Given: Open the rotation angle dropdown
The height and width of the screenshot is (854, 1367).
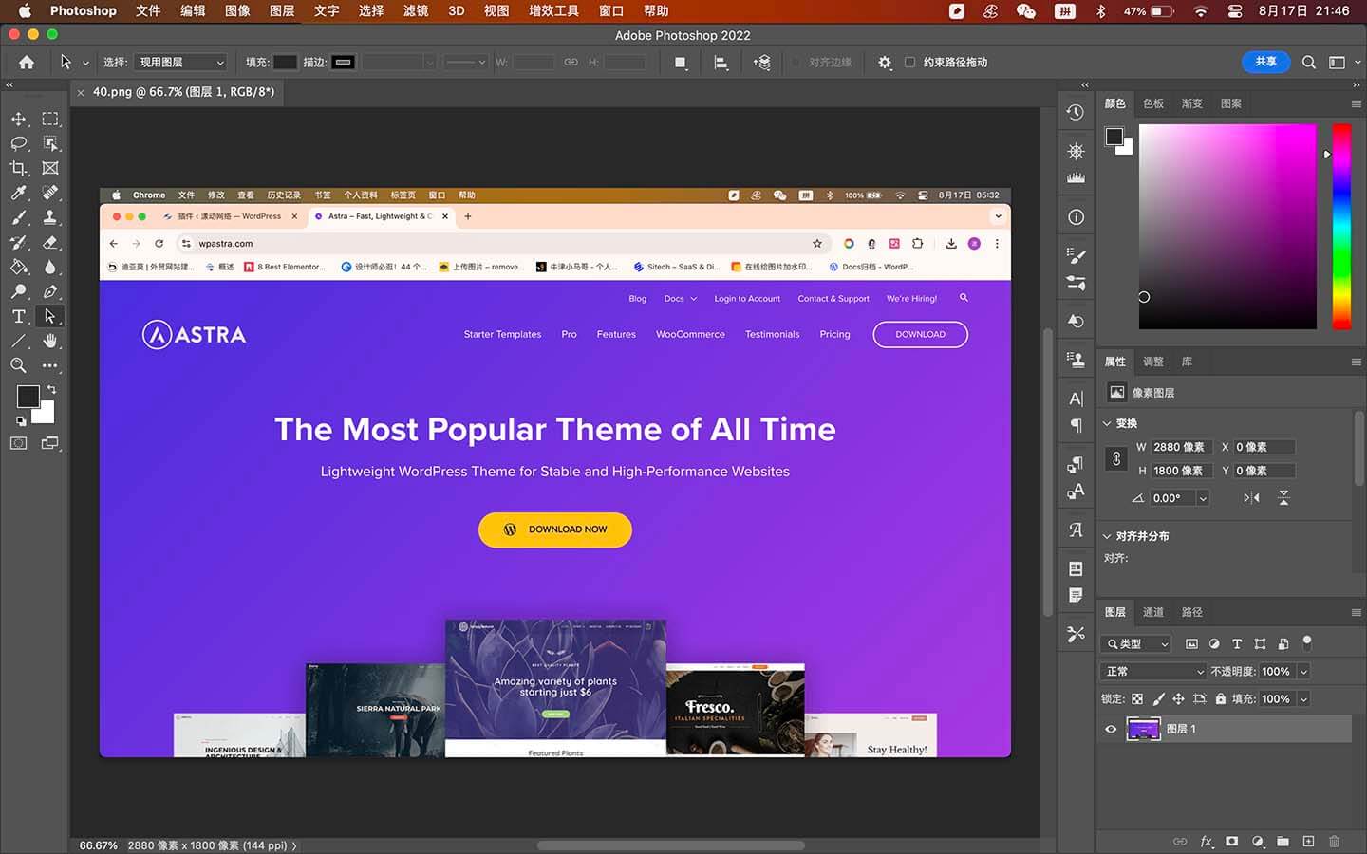Looking at the screenshot, I should point(1203,498).
